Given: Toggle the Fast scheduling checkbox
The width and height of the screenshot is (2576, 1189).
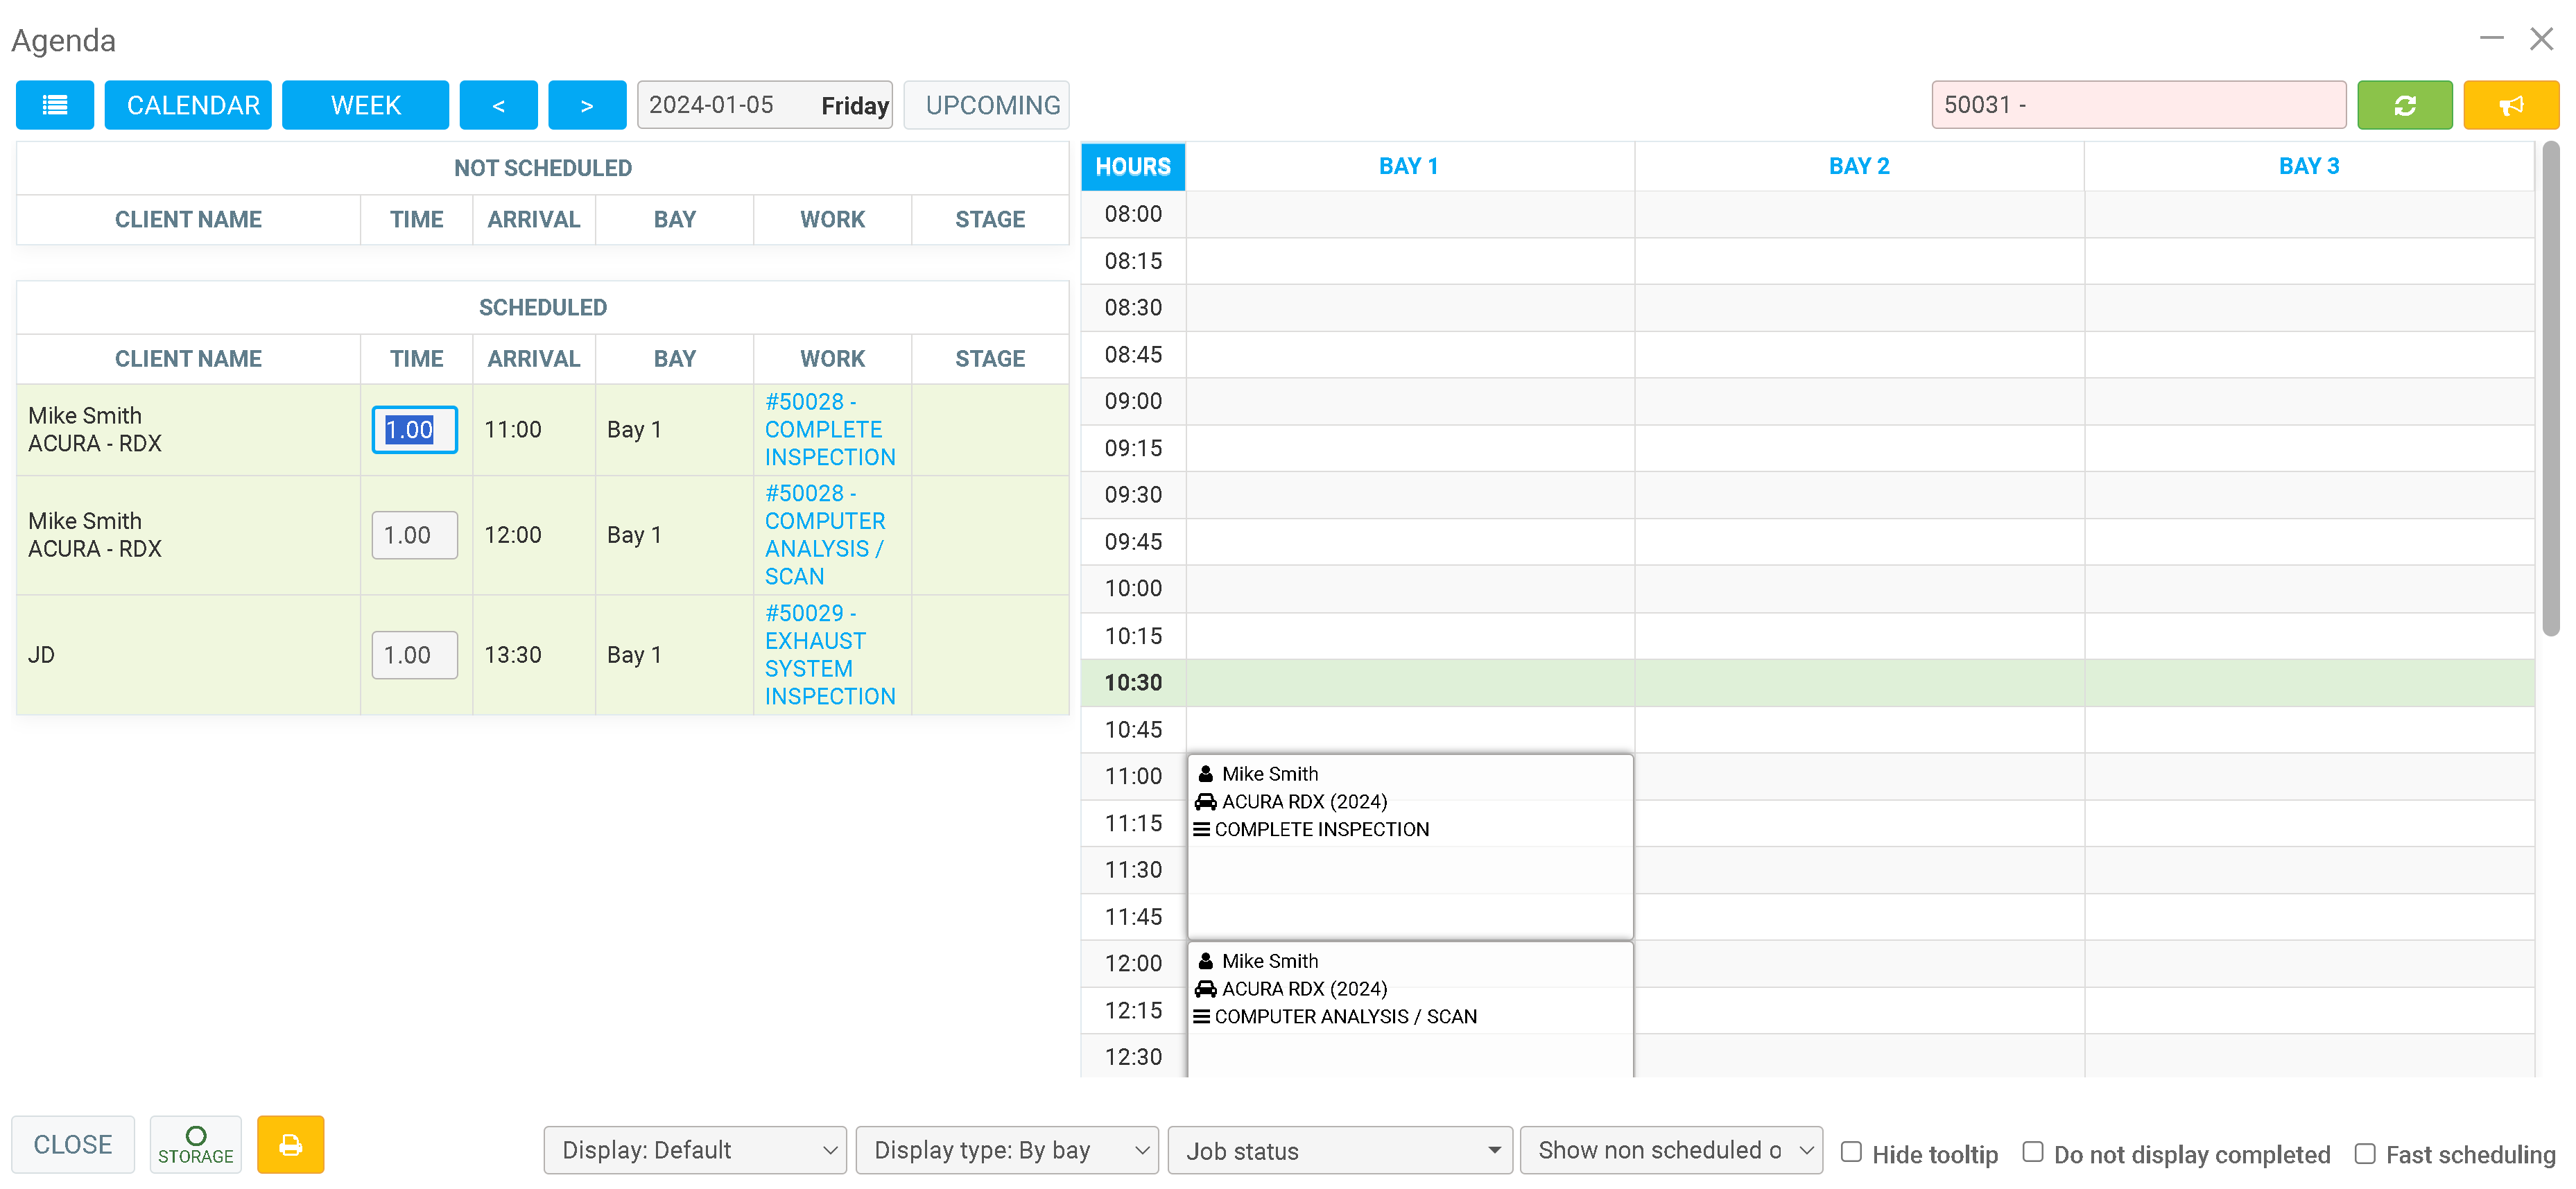Looking at the screenshot, I should [2364, 1153].
